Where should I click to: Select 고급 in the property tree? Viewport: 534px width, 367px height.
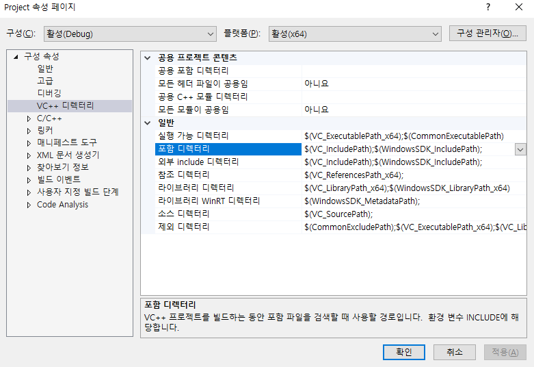point(45,81)
